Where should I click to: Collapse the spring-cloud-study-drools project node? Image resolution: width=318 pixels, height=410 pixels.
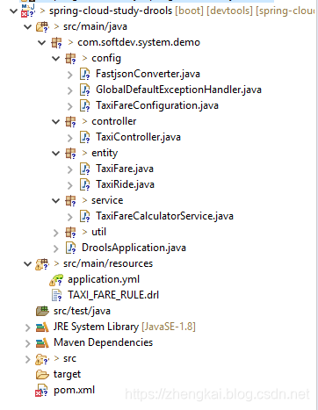pyautogui.click(x=13, y=11)
